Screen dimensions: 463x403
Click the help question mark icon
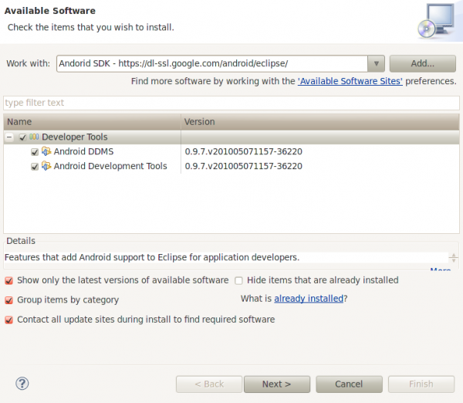[x=22, y=384]
